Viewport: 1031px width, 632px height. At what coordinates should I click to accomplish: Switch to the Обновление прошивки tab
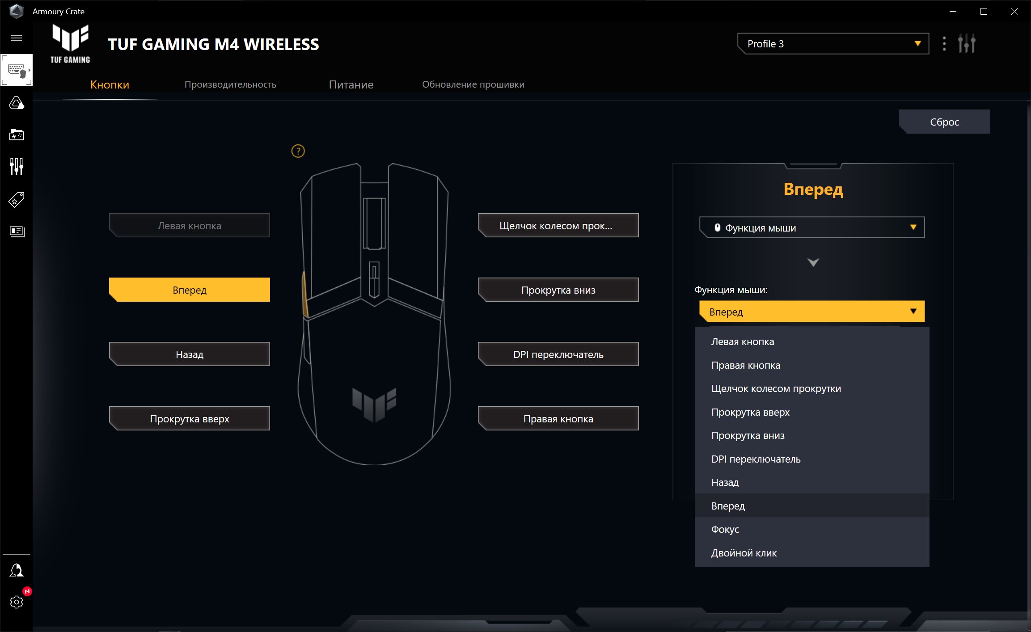pos(473,84)
